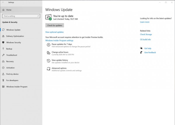This screenshot has height=125, width=175.
Task: Open View optional updates link
Action: [54, 32]
